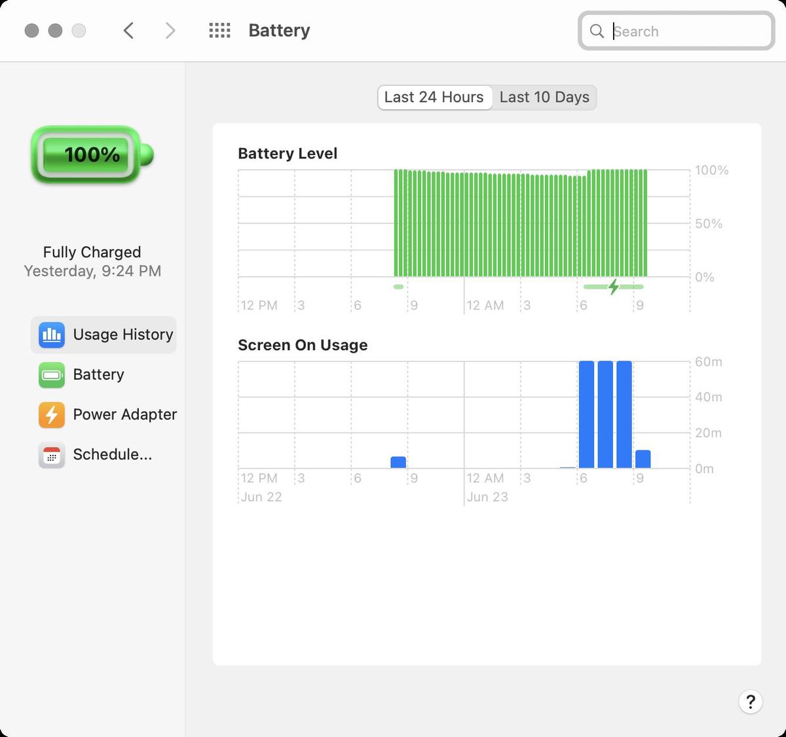
Task: Click the Screen On Usage heading
Action: pyautogui.click(x=303, y=345)
